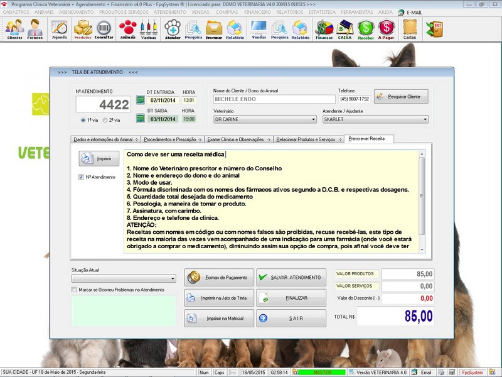Open the Agenda toolbar icon

pos(60,29)
